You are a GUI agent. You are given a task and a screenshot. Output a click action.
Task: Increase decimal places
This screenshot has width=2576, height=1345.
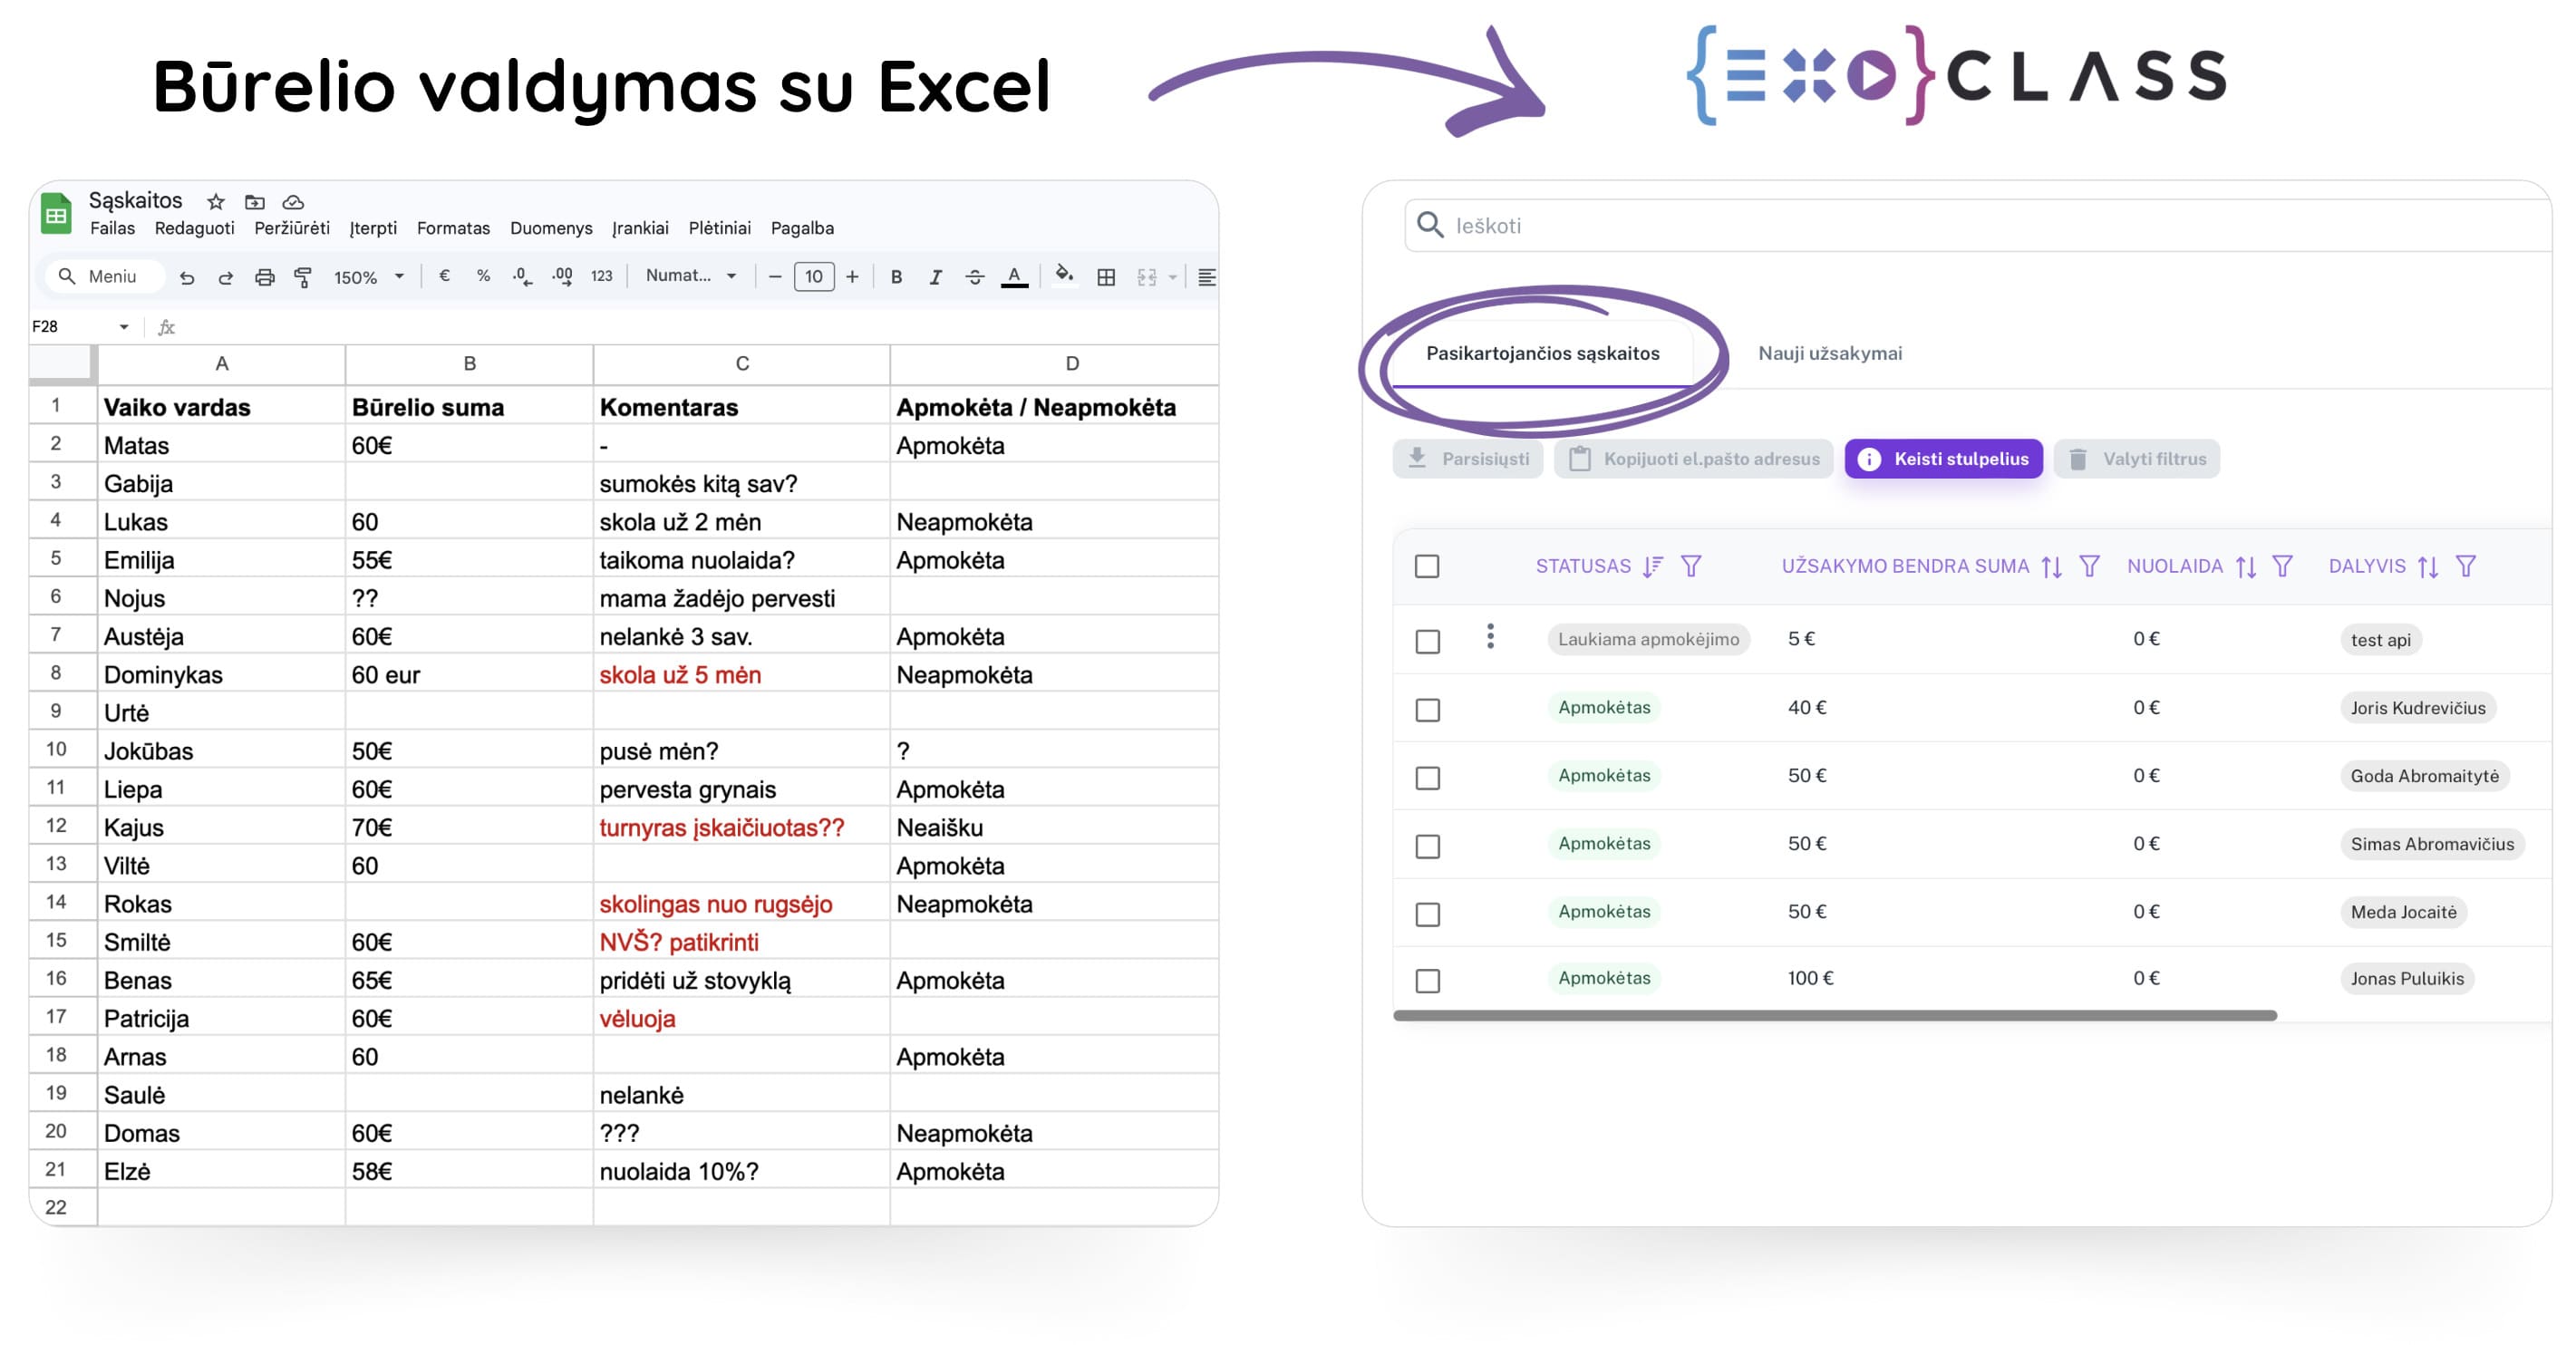[562, 277]
